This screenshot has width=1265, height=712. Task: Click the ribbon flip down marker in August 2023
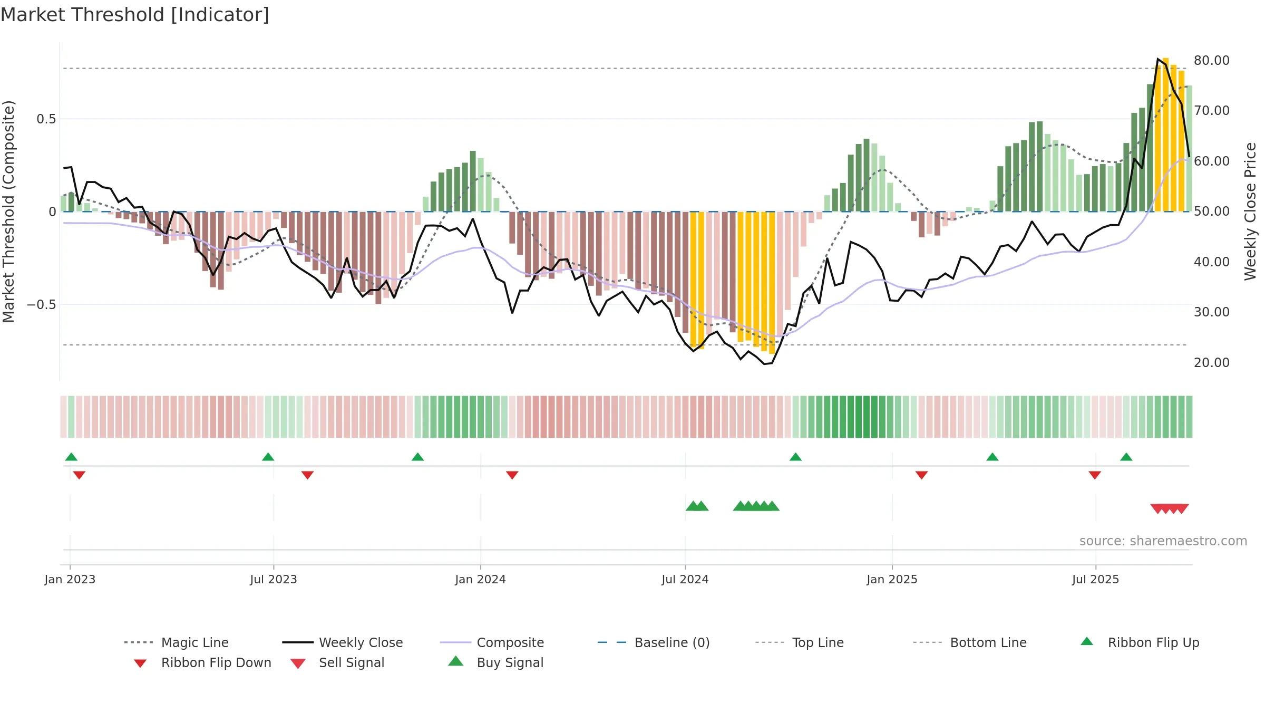coord(307,475)
